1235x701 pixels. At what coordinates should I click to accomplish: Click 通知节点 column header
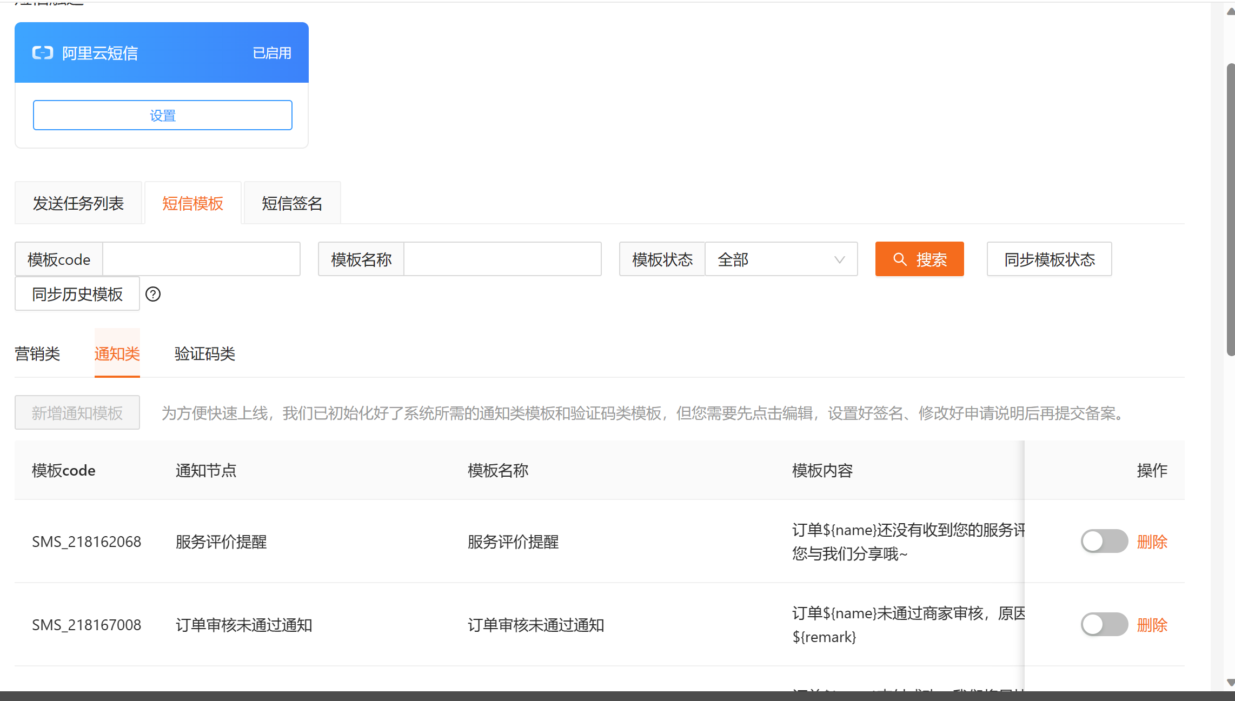(206, 470)
